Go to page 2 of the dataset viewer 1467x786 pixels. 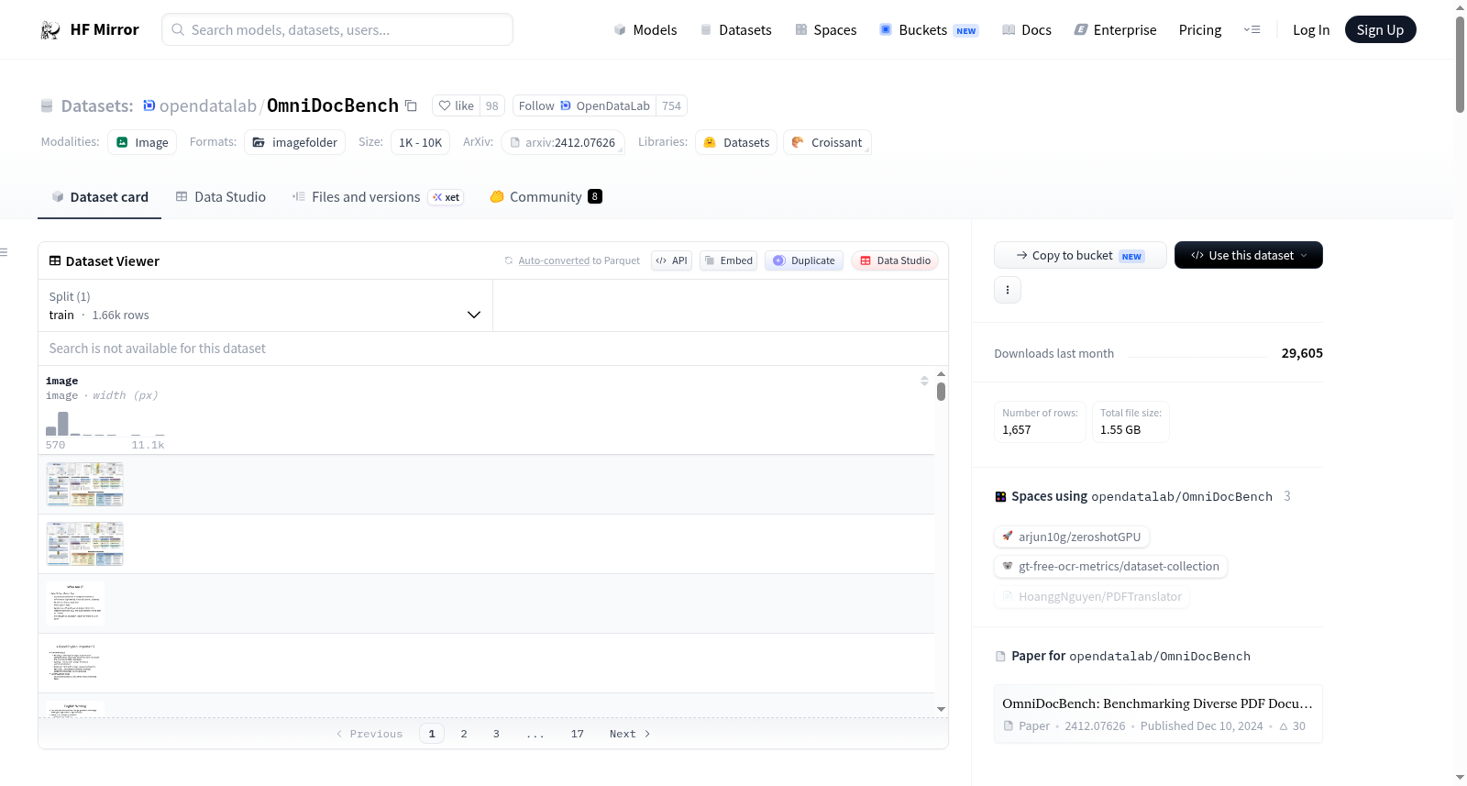[464, 734]
